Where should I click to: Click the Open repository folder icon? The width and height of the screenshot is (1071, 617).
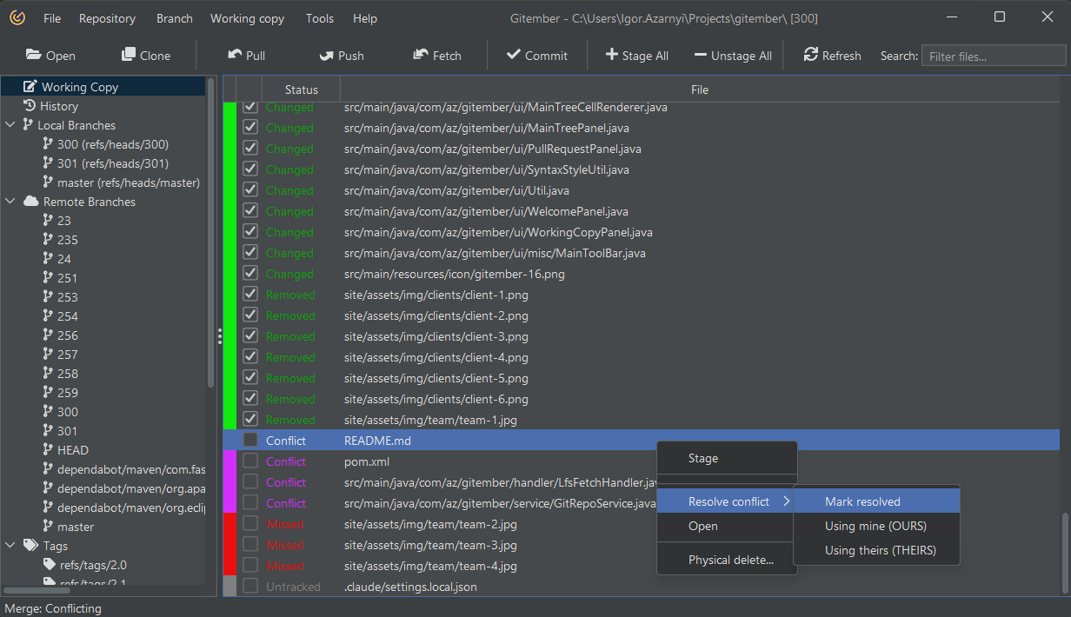34,55
